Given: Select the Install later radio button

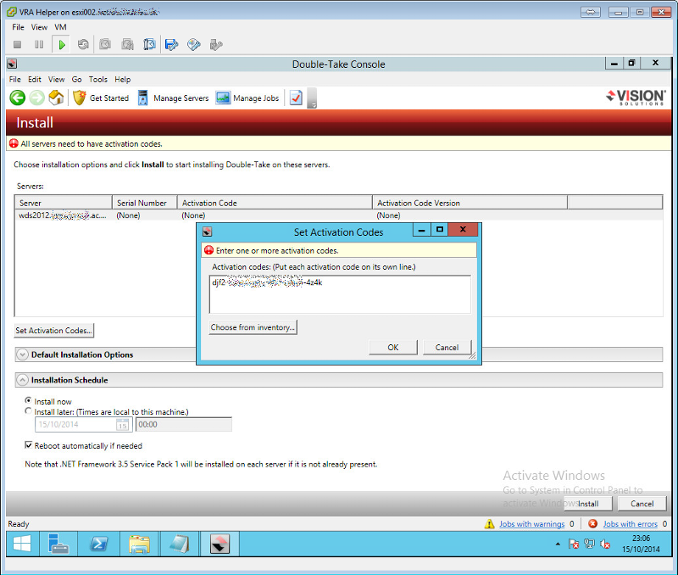Looking at the screenshot, I should coord(28,411).
